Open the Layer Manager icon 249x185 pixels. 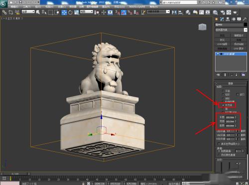pos(188,12)
